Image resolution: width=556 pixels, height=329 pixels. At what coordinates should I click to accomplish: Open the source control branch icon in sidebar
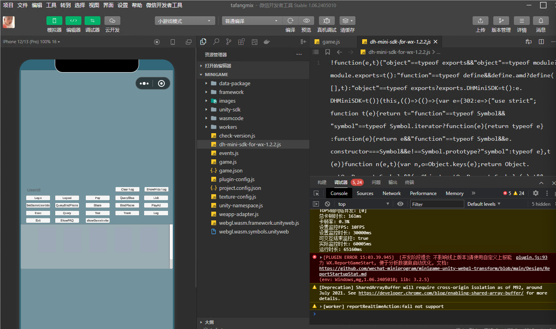pyautogui.click(x=229, y=42)
